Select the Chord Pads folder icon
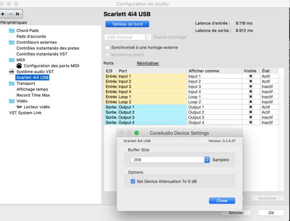 pyautogui.click(x=12, y=30)
